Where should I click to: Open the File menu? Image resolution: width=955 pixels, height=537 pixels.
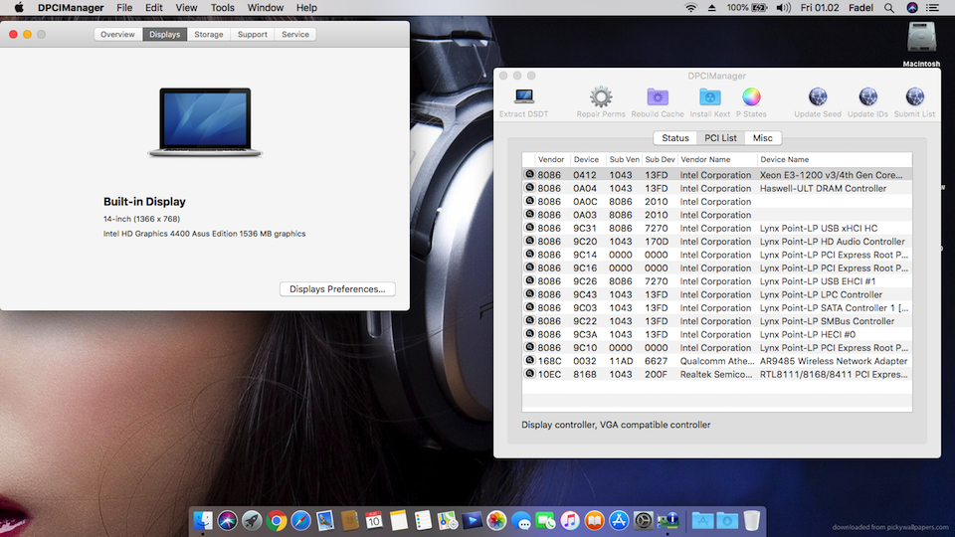pos(124,8)
